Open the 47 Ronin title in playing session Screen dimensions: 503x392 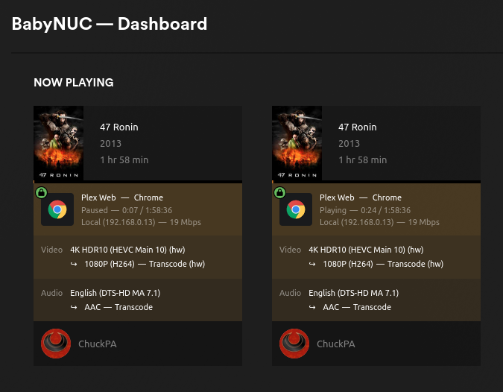point(358,127)
